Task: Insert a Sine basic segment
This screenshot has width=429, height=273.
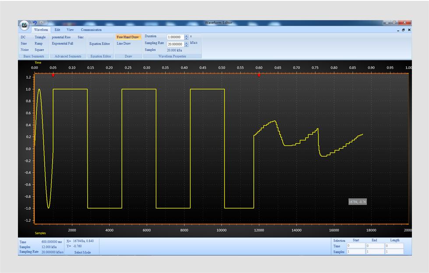Action: [x=24, y=44]
